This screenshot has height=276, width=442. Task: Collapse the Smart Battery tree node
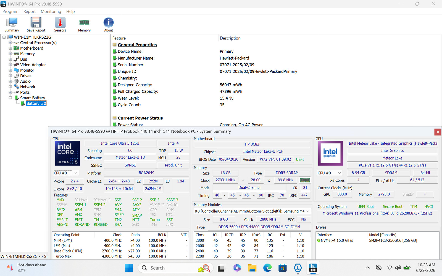pos(10,98)
